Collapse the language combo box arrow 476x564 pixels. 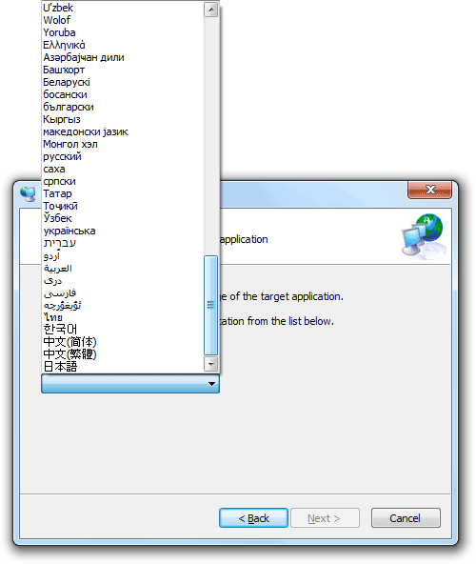[211, 384]
